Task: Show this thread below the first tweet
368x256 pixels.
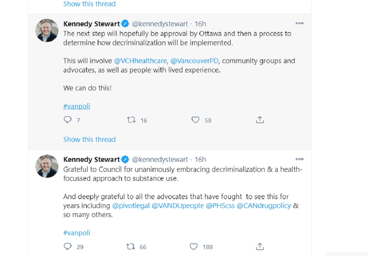Action: [89, 139]
